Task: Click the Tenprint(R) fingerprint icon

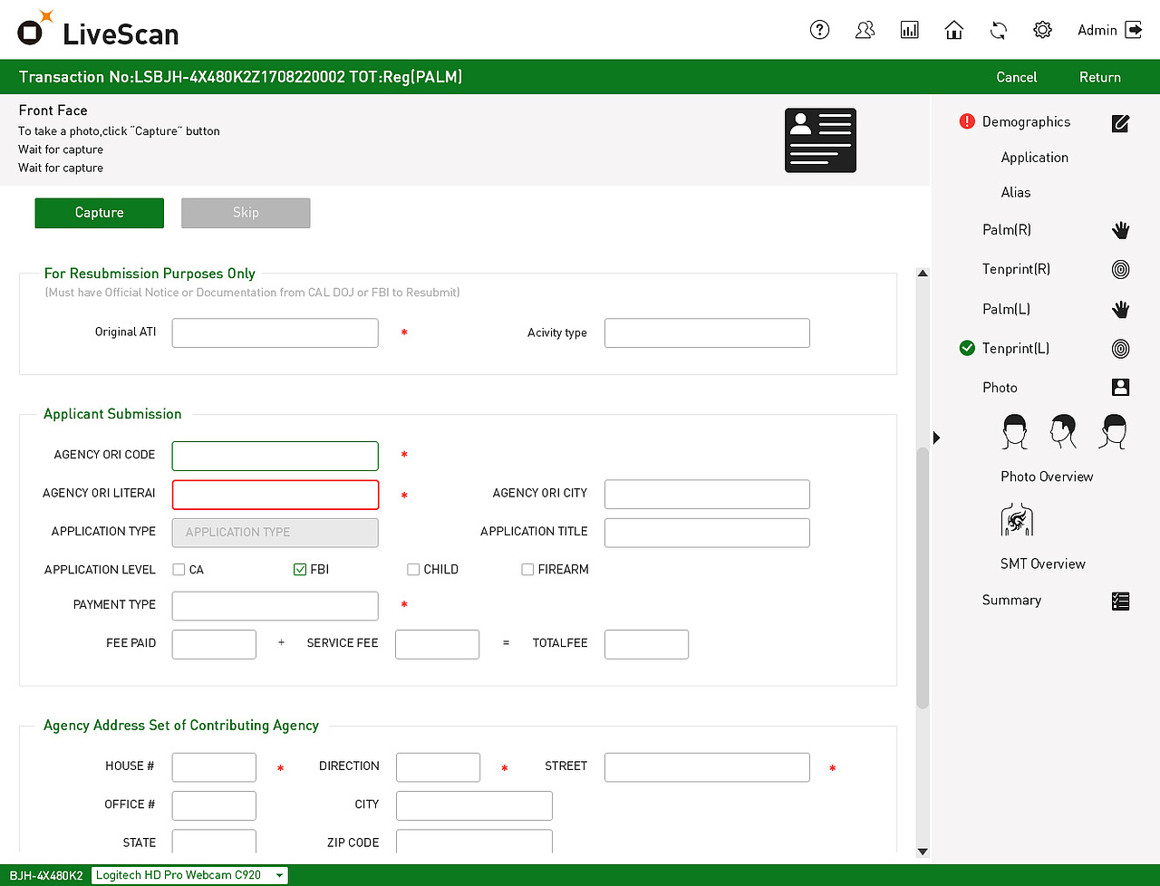Action: pyautogui.click(x=1120, y=269)
